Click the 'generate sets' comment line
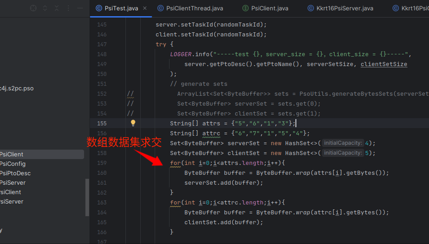Image resolution: width=429 pixels, height=244 pixels. 199,84
